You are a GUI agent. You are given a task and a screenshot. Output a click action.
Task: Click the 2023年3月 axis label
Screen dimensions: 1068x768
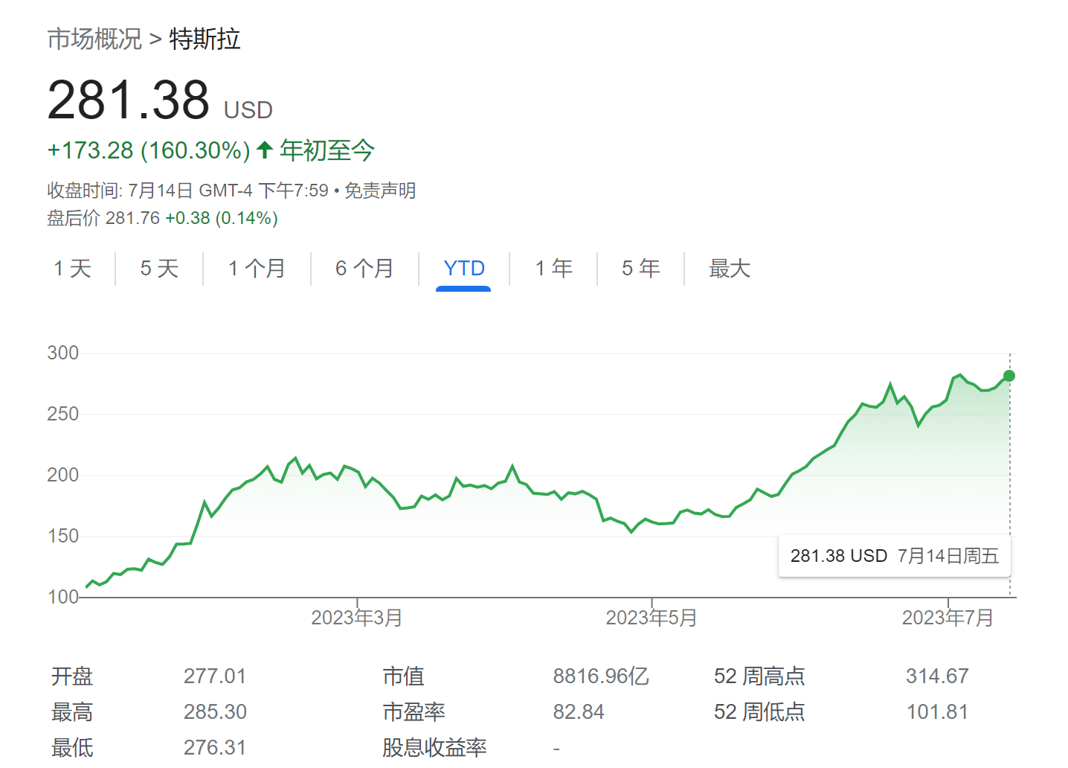tap(356, 617)
